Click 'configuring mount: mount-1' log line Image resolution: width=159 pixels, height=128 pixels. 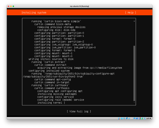[53, 53]
